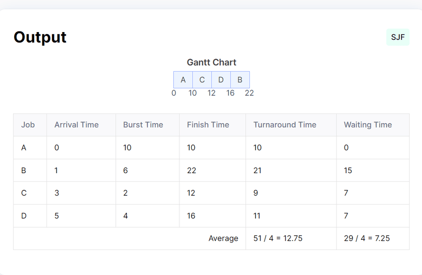
Task: Click the average waiting time 7.25 cell
Action: [x=367, y=238]
